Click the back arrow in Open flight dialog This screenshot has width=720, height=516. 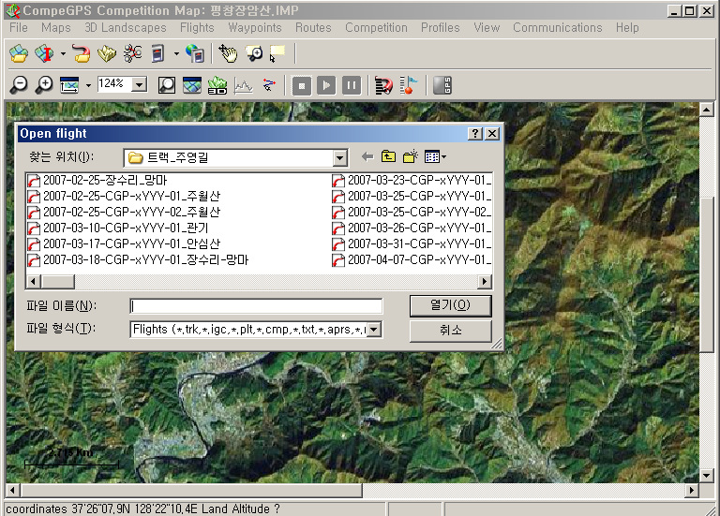367,157
